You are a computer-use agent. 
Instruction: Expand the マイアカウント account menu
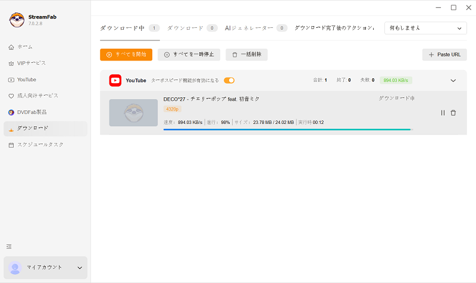[46, 268]
